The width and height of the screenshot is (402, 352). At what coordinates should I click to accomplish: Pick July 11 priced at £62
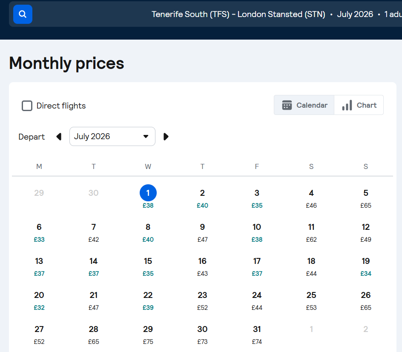coord(311,232)
